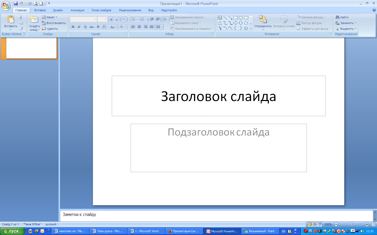Click zoom in plus button
Image resolution: width=377 pixels, height=235 pixels.
tap(367, 224)
